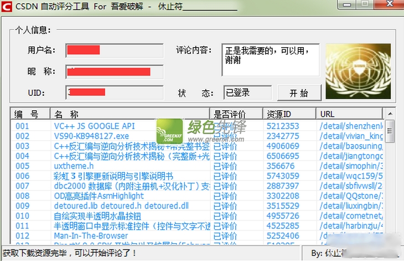Viewport: 404px width, 261px height.
Task: Click URL /detail/sbfivwsll
Action: [351, 186]
